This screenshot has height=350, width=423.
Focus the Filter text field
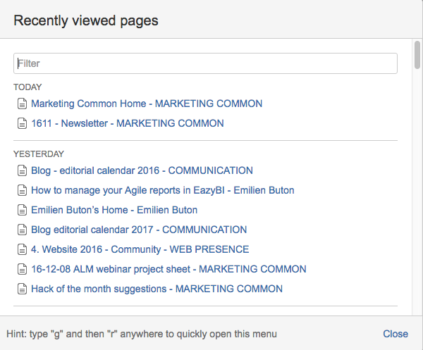[x=205, y=63]
